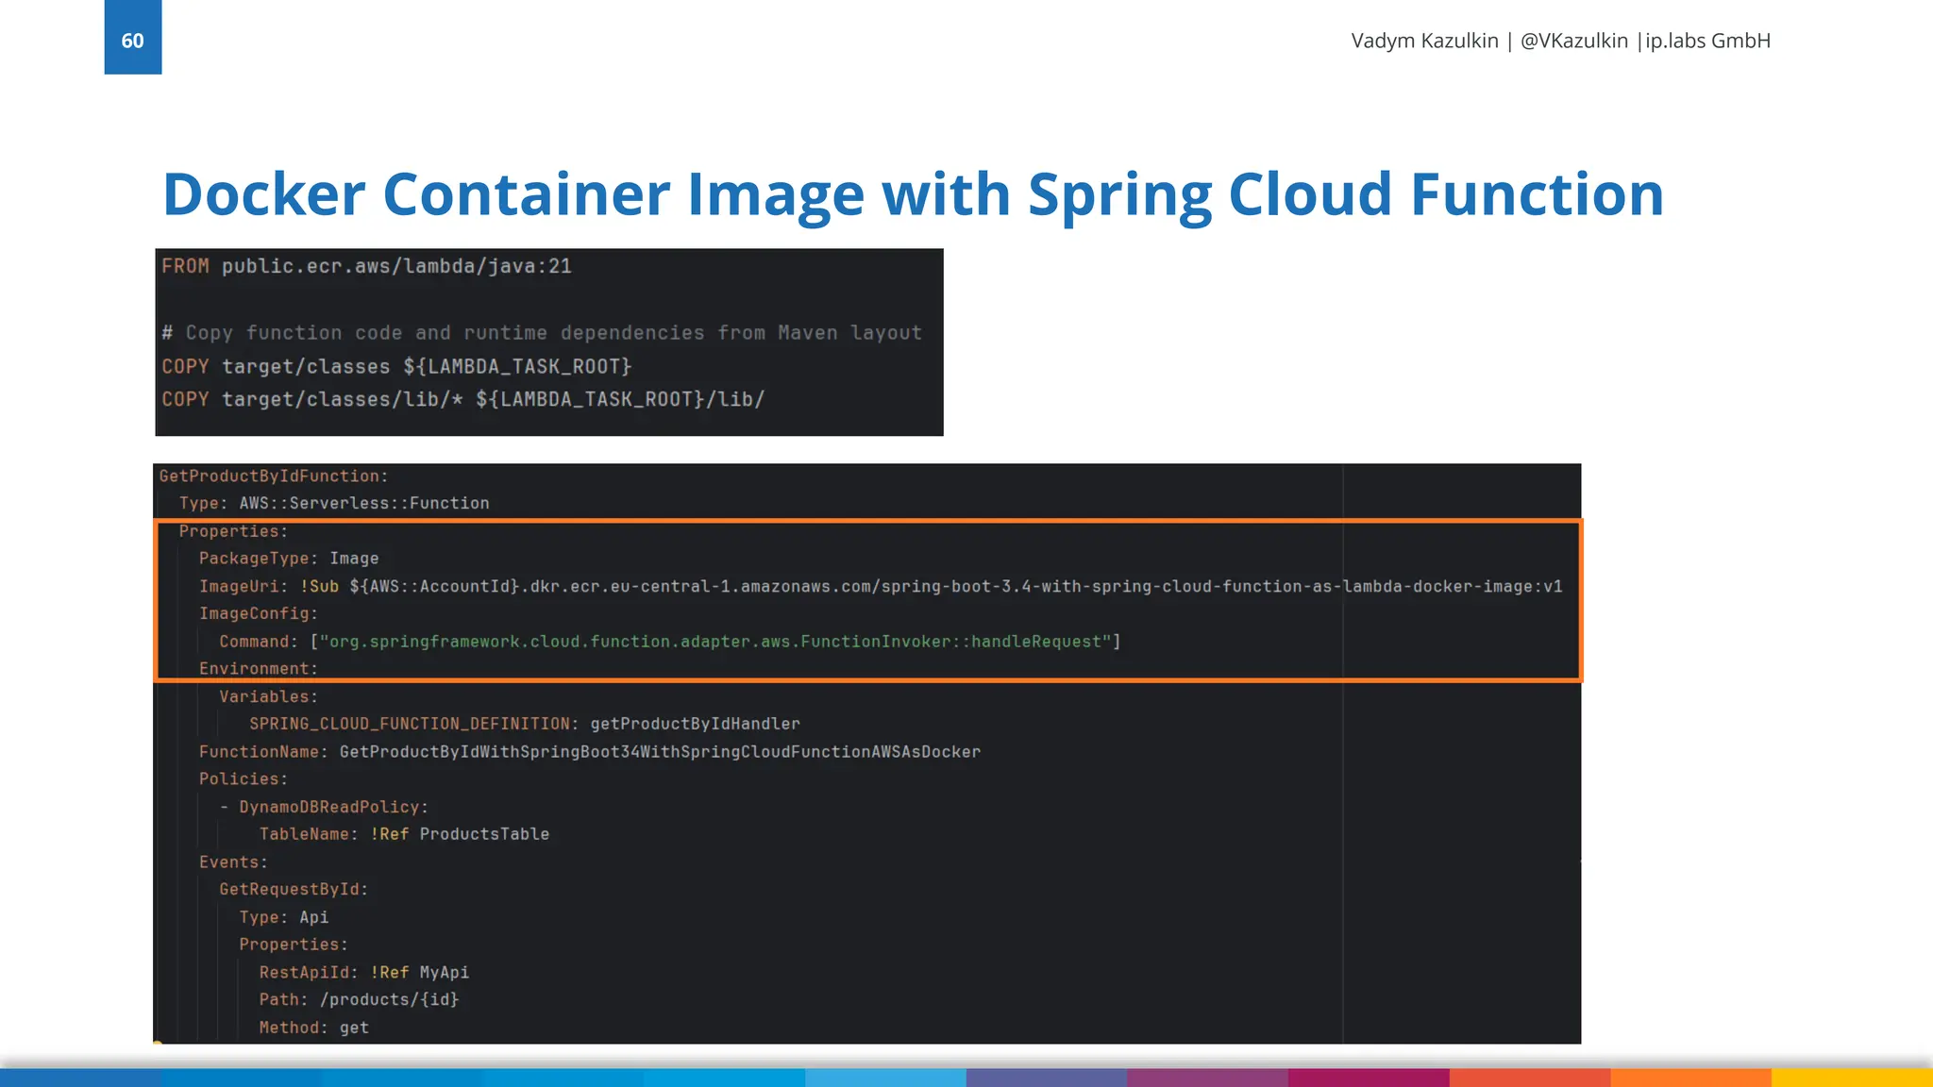Select SPRING_CLOUD_FUNCTION_DEFINITION variable
This screenshot has width=1933, height=1087.
412,724
